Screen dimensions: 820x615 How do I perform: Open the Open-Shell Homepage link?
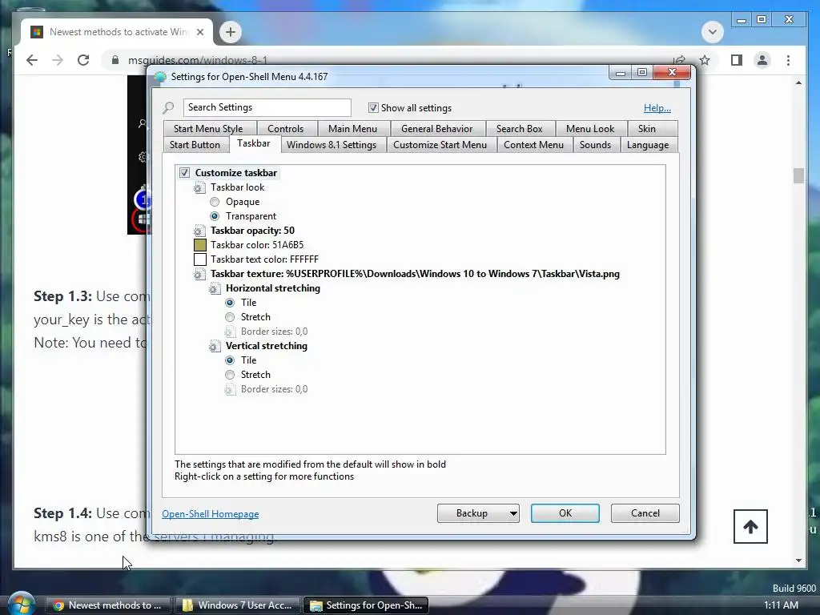211,514
